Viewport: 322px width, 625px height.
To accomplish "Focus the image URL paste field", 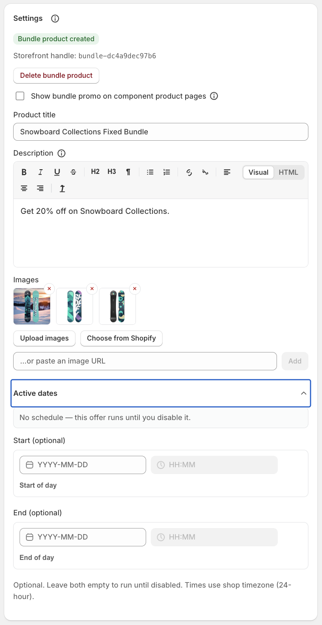I will [x=145, y=361].
